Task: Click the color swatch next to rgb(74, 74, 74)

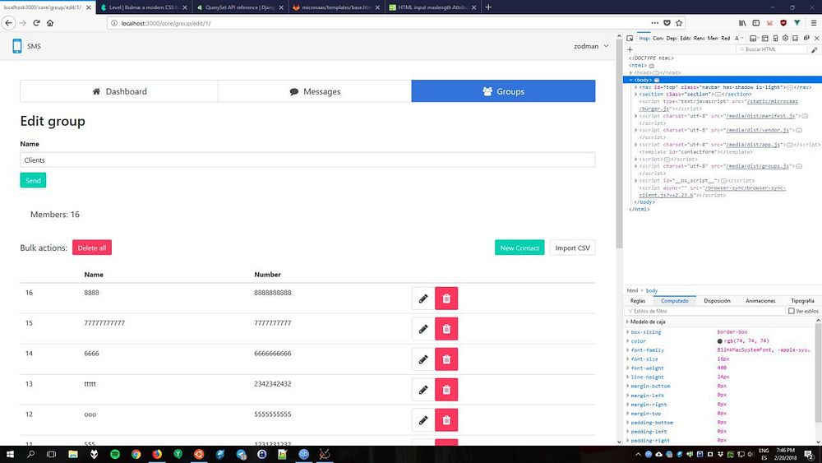Action: pos(720,341)
